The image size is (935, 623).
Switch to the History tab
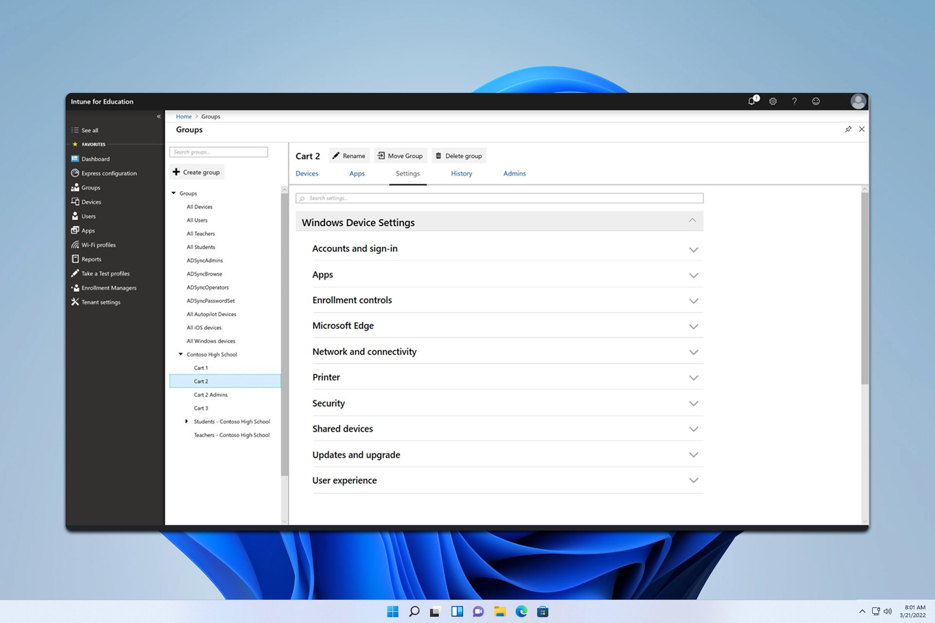[x=462, y=174]
